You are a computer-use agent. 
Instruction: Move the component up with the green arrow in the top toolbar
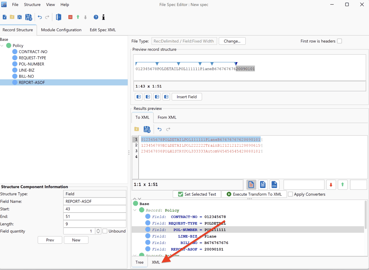78,17
